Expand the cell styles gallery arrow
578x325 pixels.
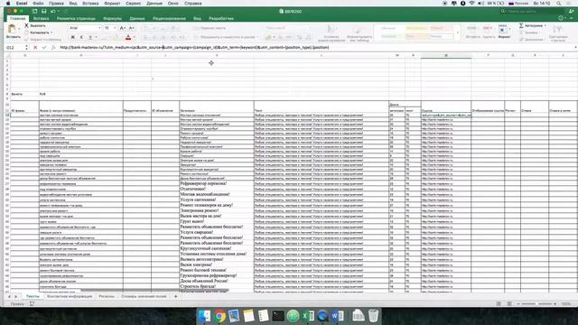tap(458, 32)
